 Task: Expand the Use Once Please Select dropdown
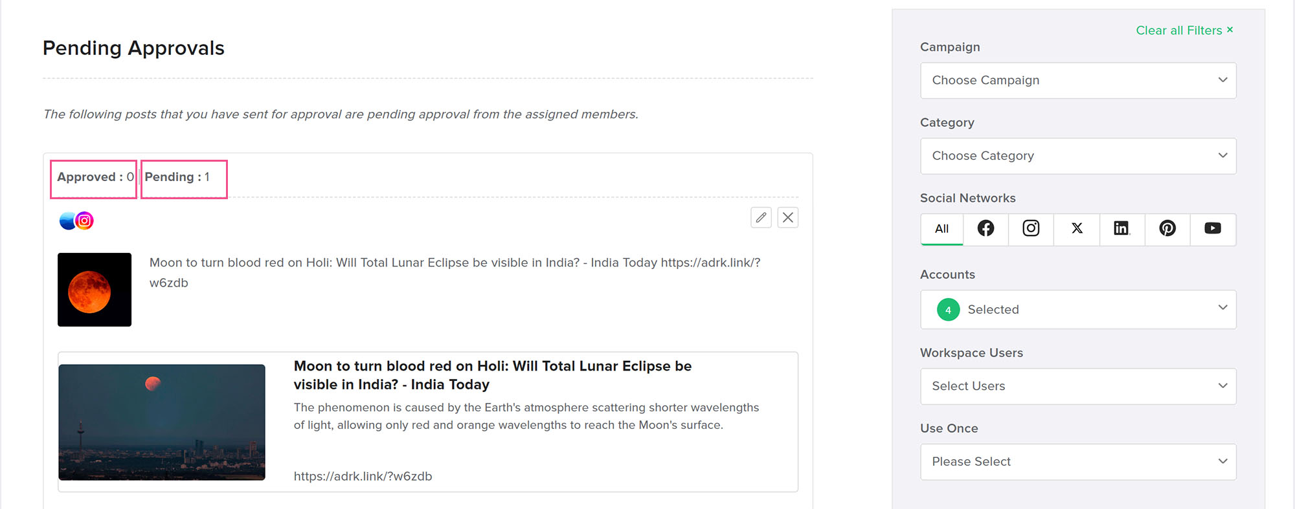(1077, 462)
